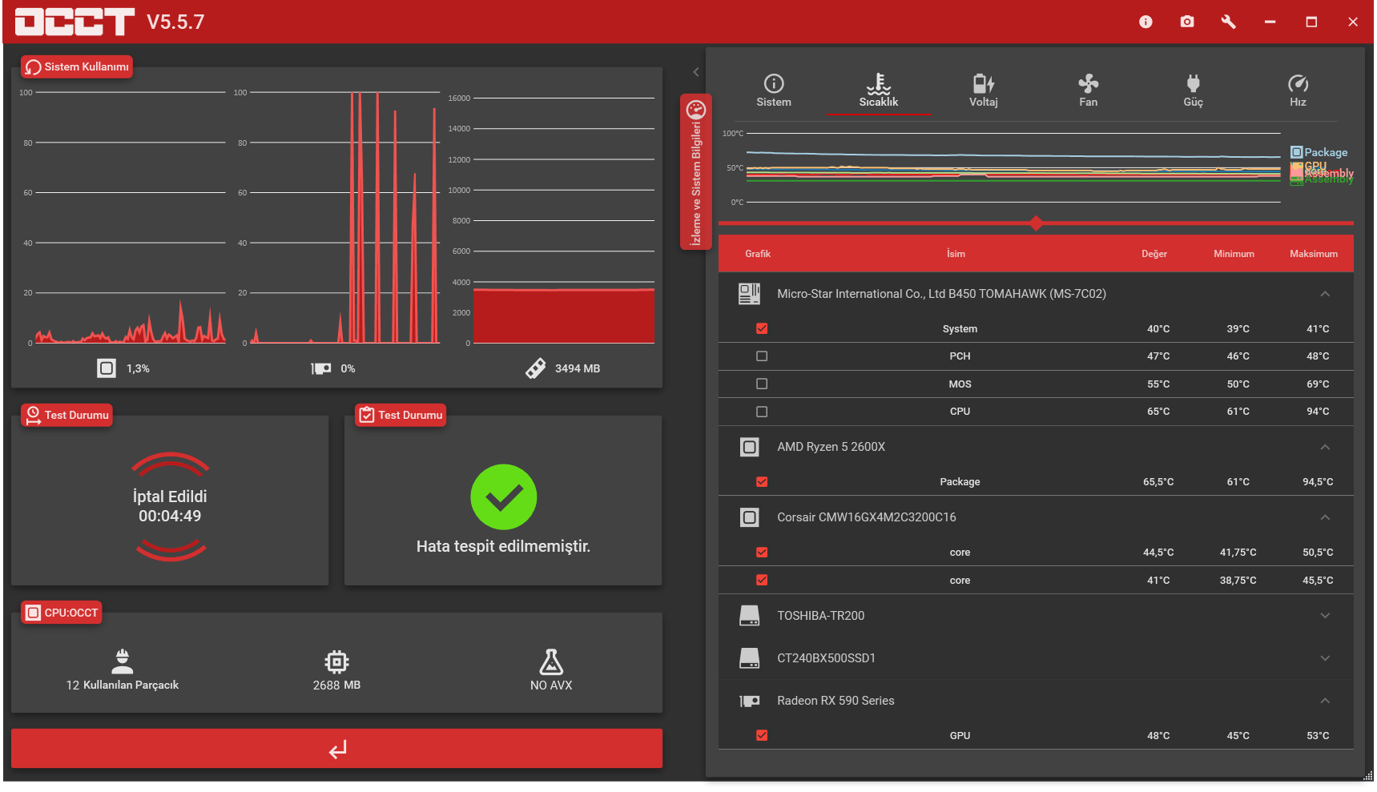
Task: Click the Grafik column header
Action: (x=758, y=254)
